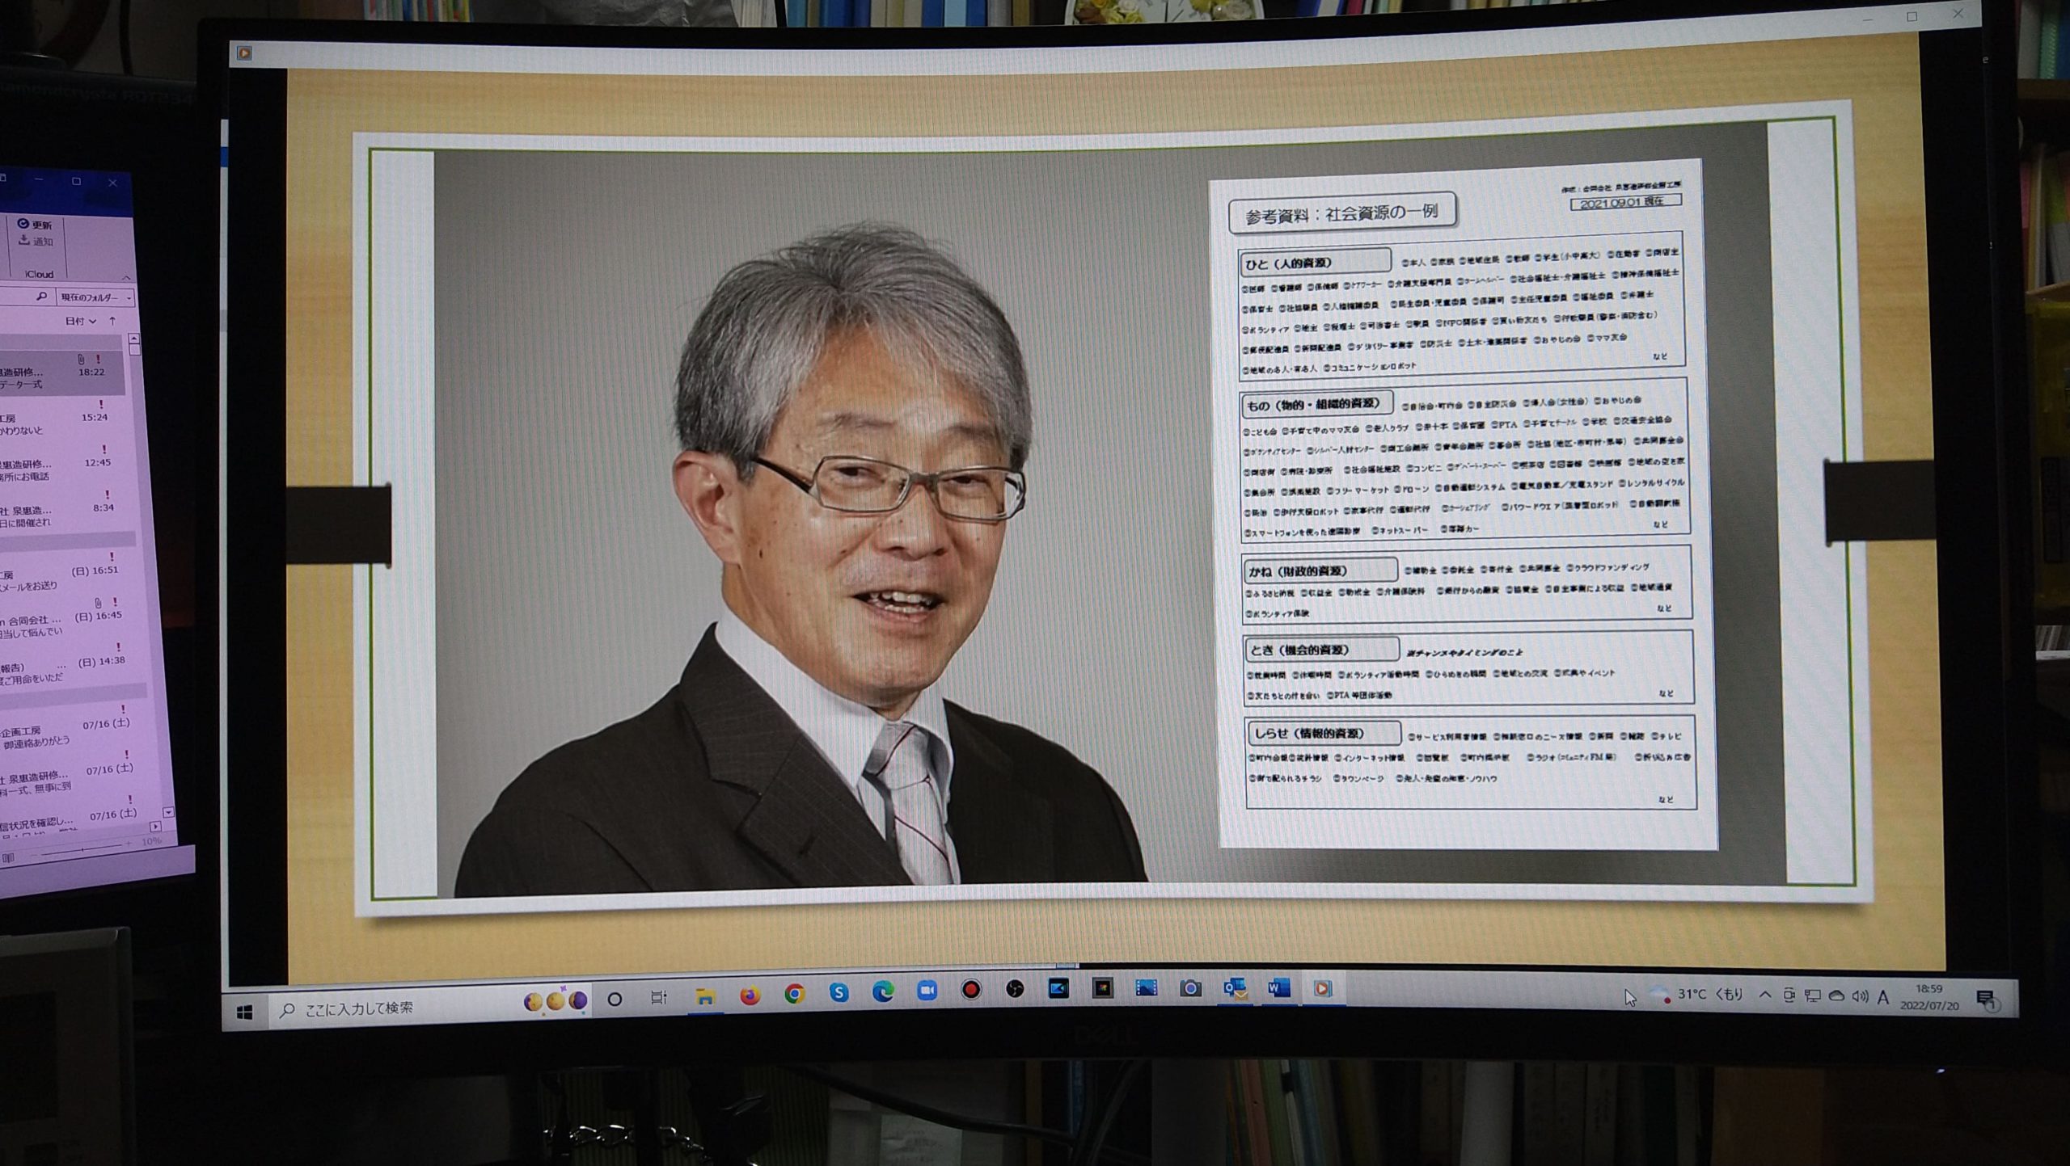This screenshot has height=1166, width=2070.
Task: Click the active media player taskbar icon
Action: (x=1323, y=988)
